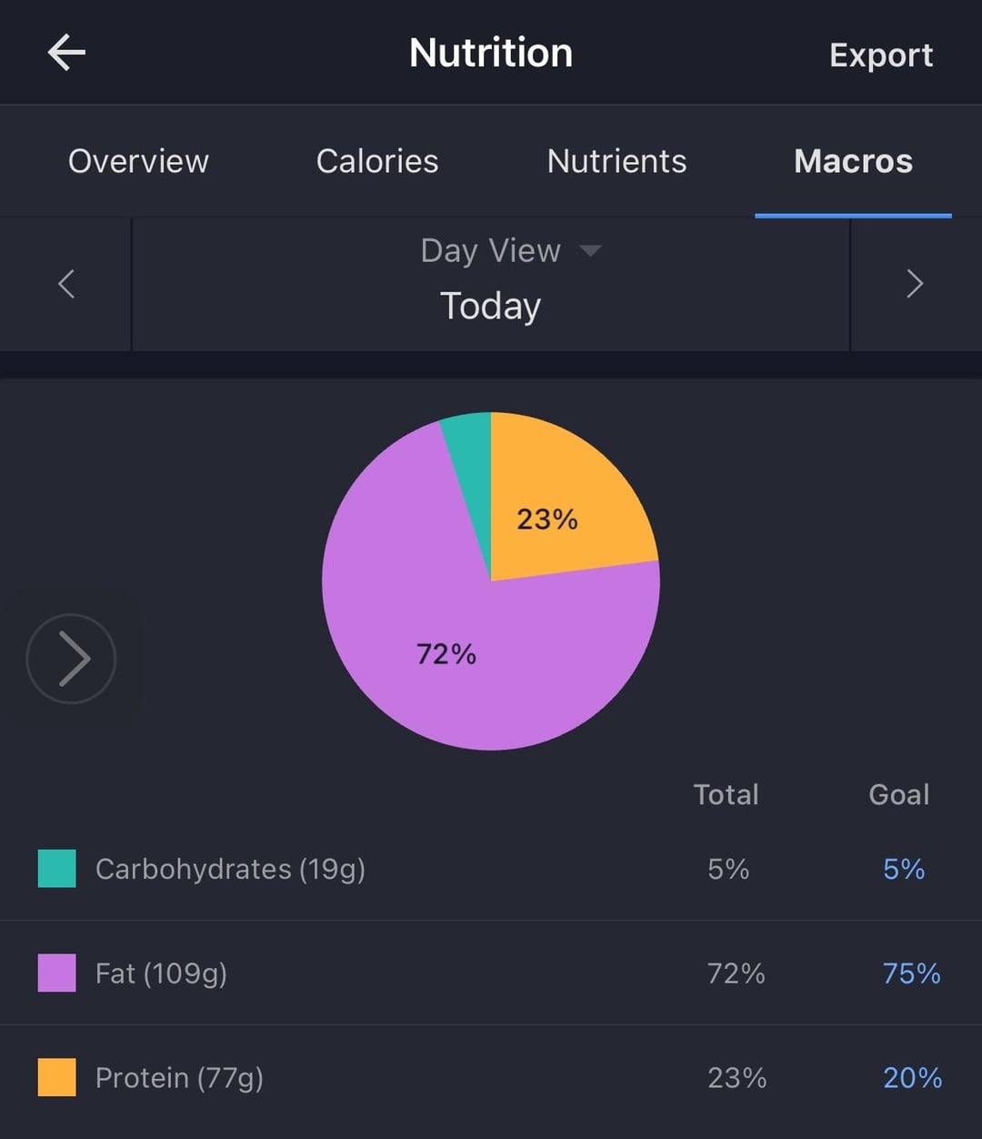Open the Day View dropdown

tap(509, 251)
